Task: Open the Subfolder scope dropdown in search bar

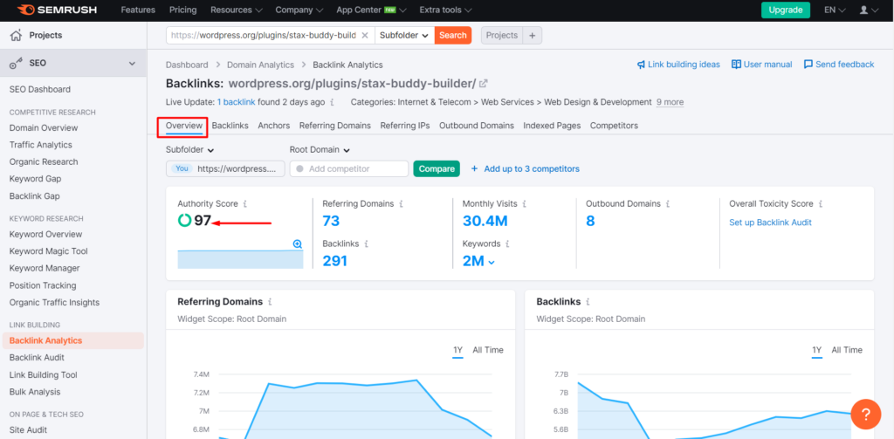Action: pyautogui.click(x=404, y=36)
